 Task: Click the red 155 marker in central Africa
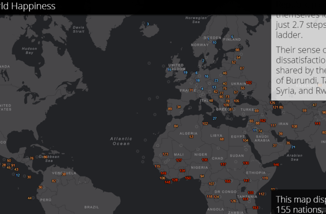tap(227, 181)
